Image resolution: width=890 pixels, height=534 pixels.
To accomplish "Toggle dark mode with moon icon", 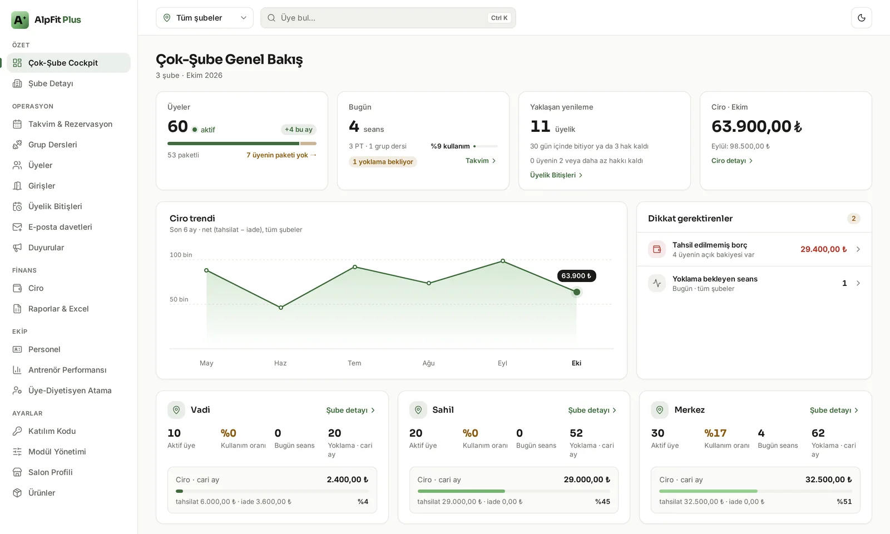I will click(861, 18).
